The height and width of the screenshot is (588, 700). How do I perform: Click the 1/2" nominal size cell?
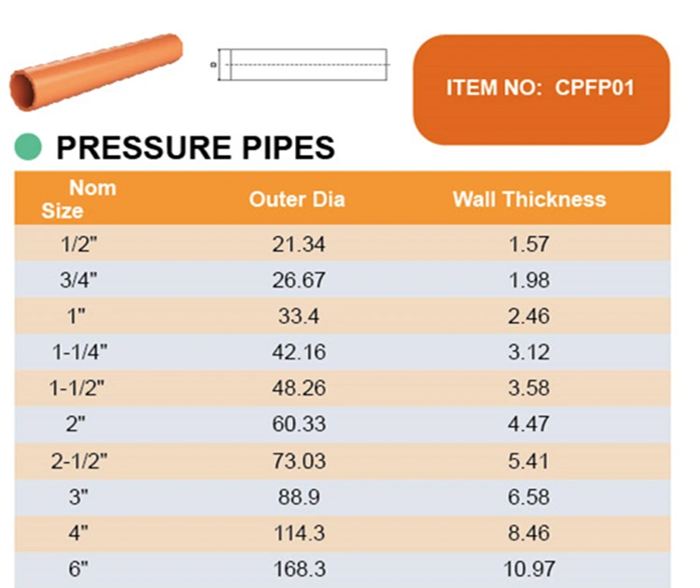(x=79, y=245)
